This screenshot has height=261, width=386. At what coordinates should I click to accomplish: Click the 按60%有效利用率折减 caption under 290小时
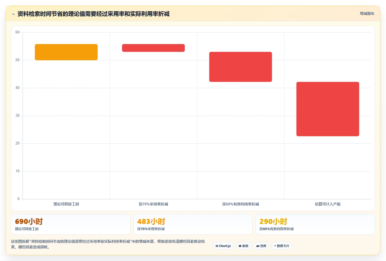pyautogui.click(x=277, y=229)
